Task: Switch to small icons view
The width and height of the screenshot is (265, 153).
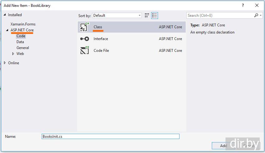Action: [147, 16]
